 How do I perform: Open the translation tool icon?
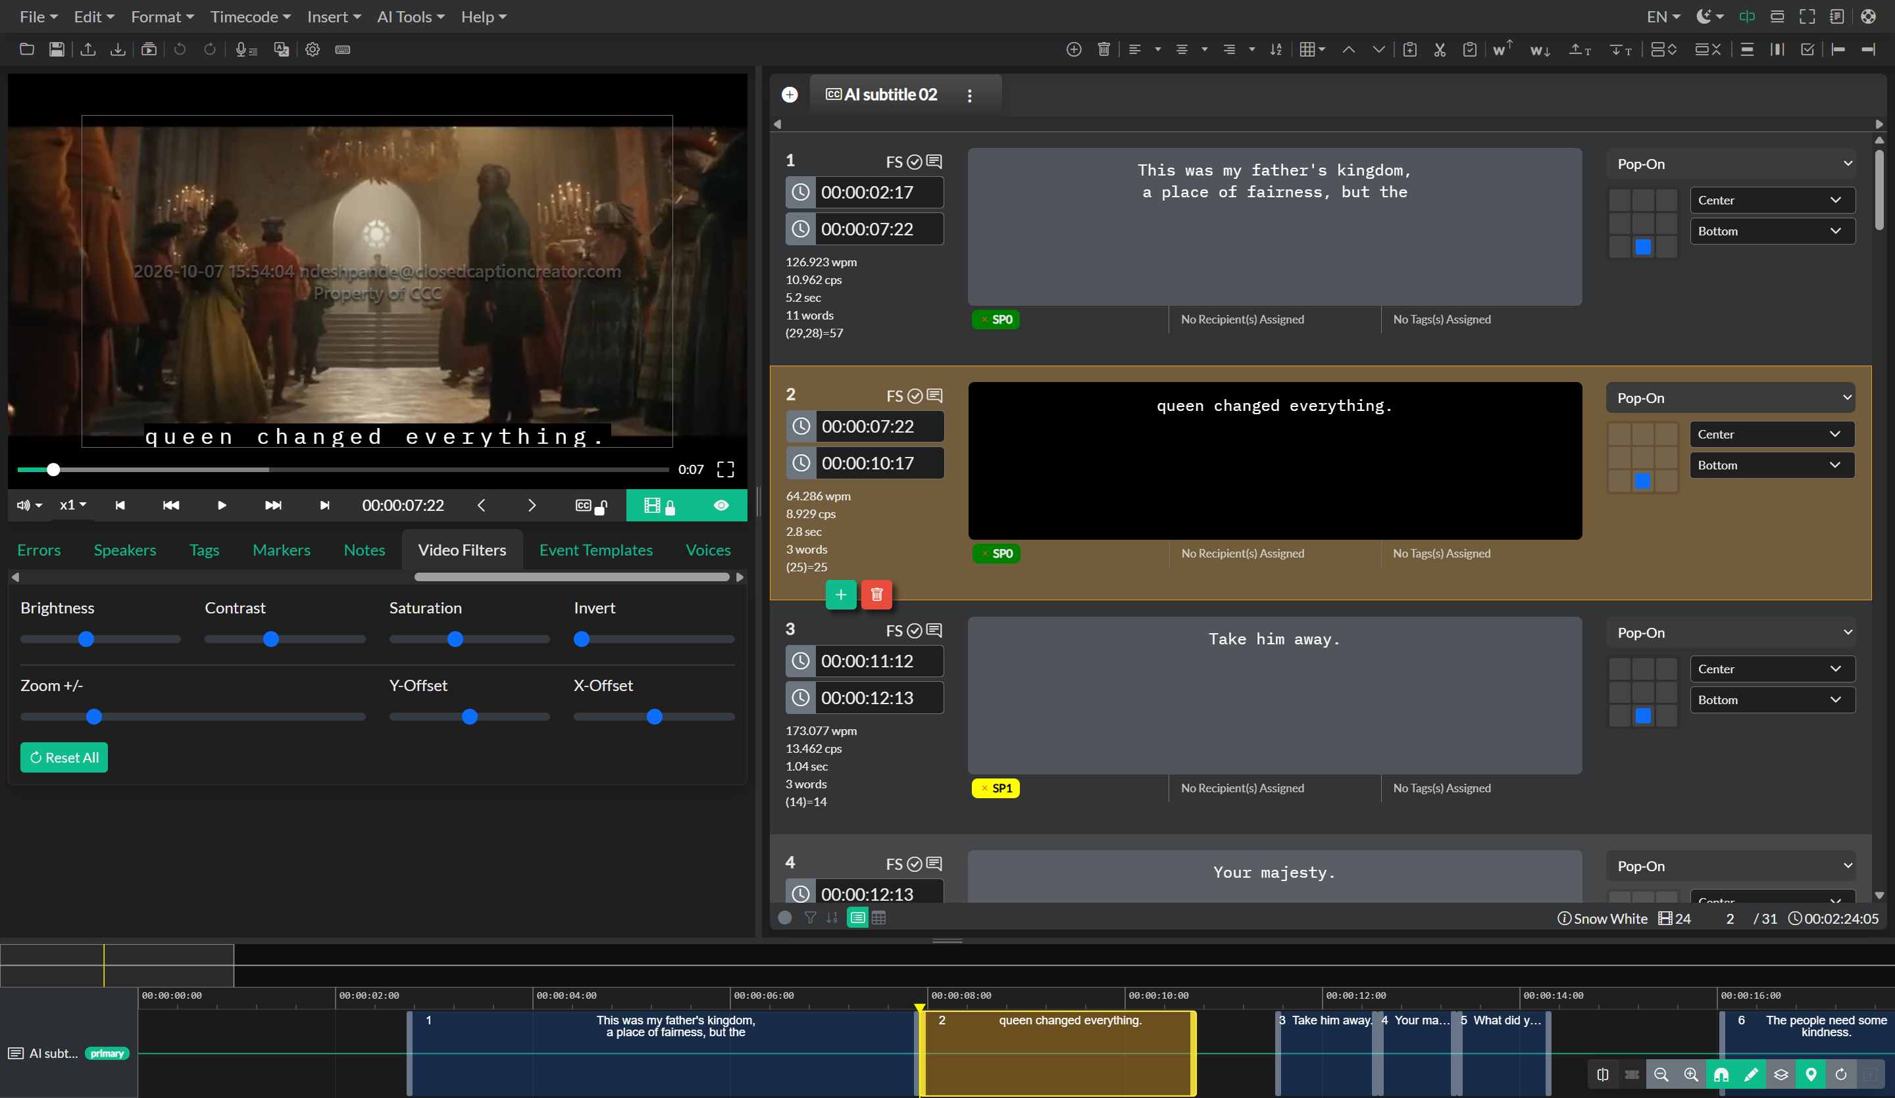281,49
